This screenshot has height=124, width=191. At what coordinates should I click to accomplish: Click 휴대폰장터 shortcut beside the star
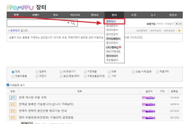click(142, 31)
